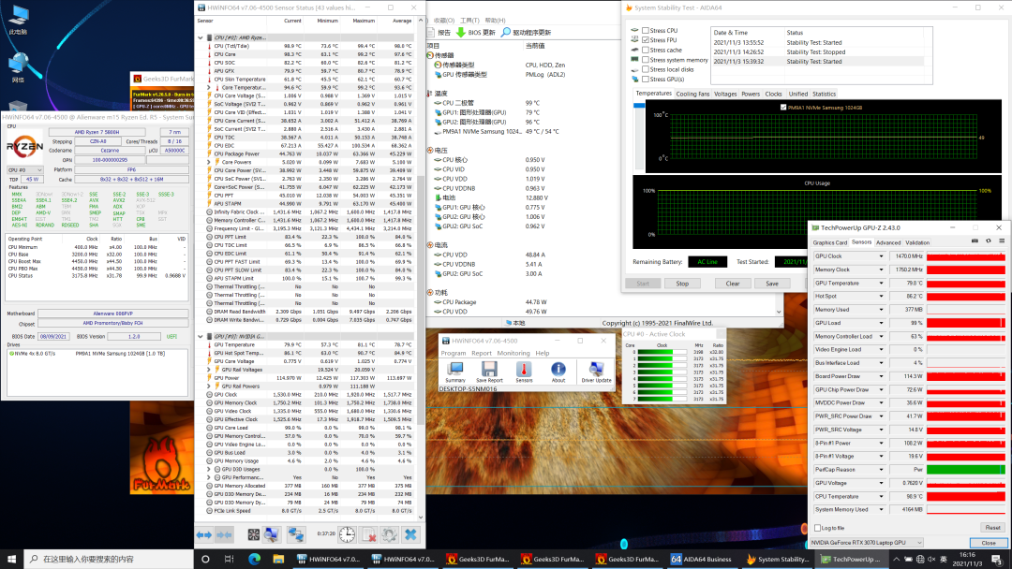The image size is (1012, 569).
Task: Open Board Power Draw dropdown in GPU-Z
Action: tap(881, 376)
